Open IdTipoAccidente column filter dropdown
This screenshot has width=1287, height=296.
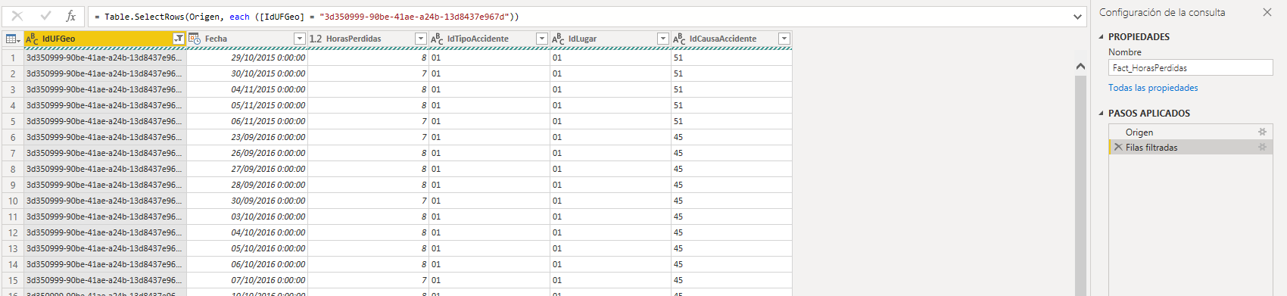coord(542,39)
